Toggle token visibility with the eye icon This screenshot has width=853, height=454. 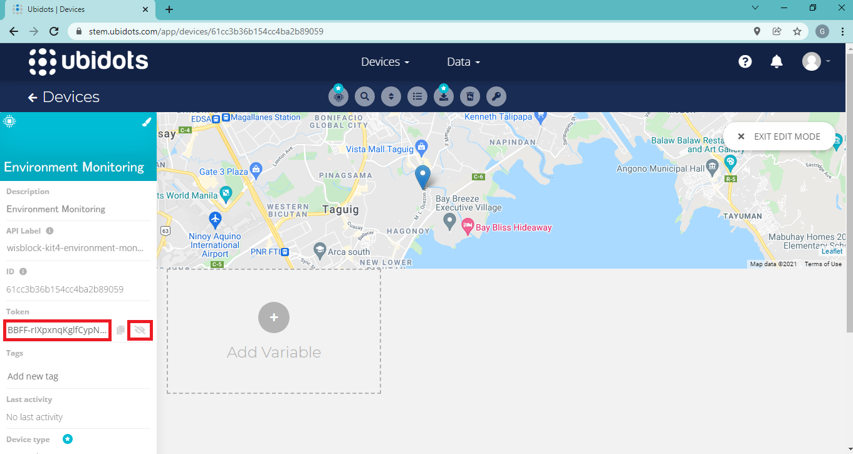[140, 329]
